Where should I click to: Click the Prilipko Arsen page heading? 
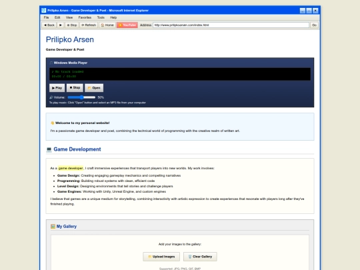coord(70,39)
